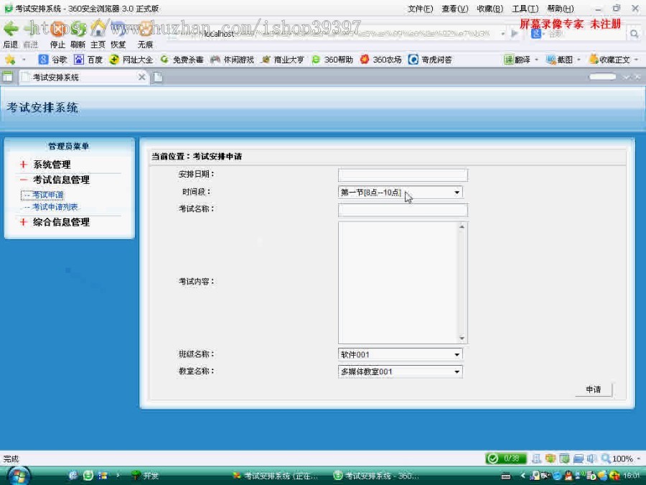Open the 免费杀毒 bookmark
This screenshot has width=646, height=485.
pos(182,60)
